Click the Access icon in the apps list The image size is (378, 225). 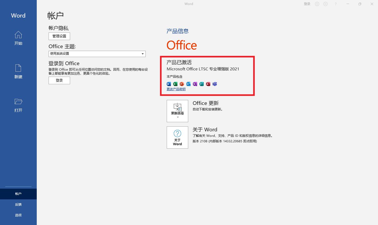coord(208,84)
